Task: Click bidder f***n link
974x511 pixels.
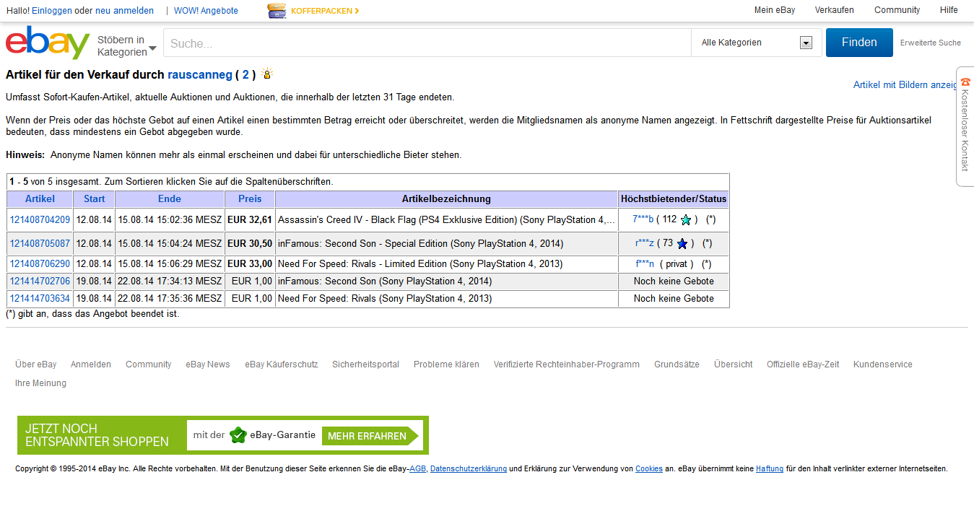Action: [645, 264]
